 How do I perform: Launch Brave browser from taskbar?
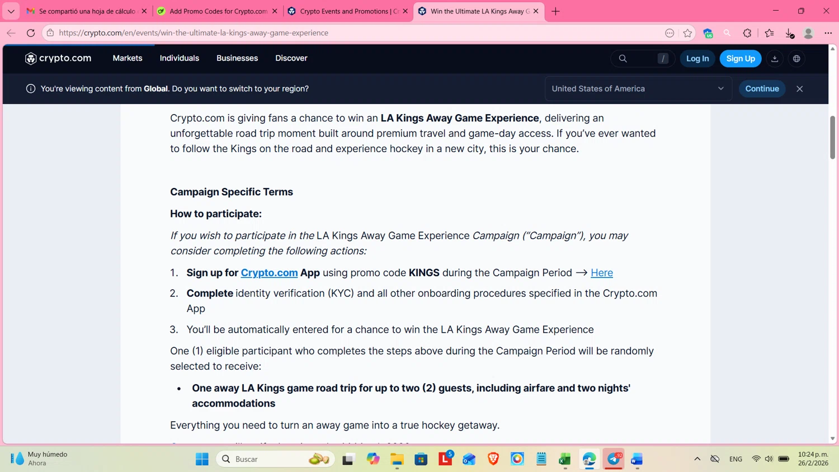pos(493,459)
